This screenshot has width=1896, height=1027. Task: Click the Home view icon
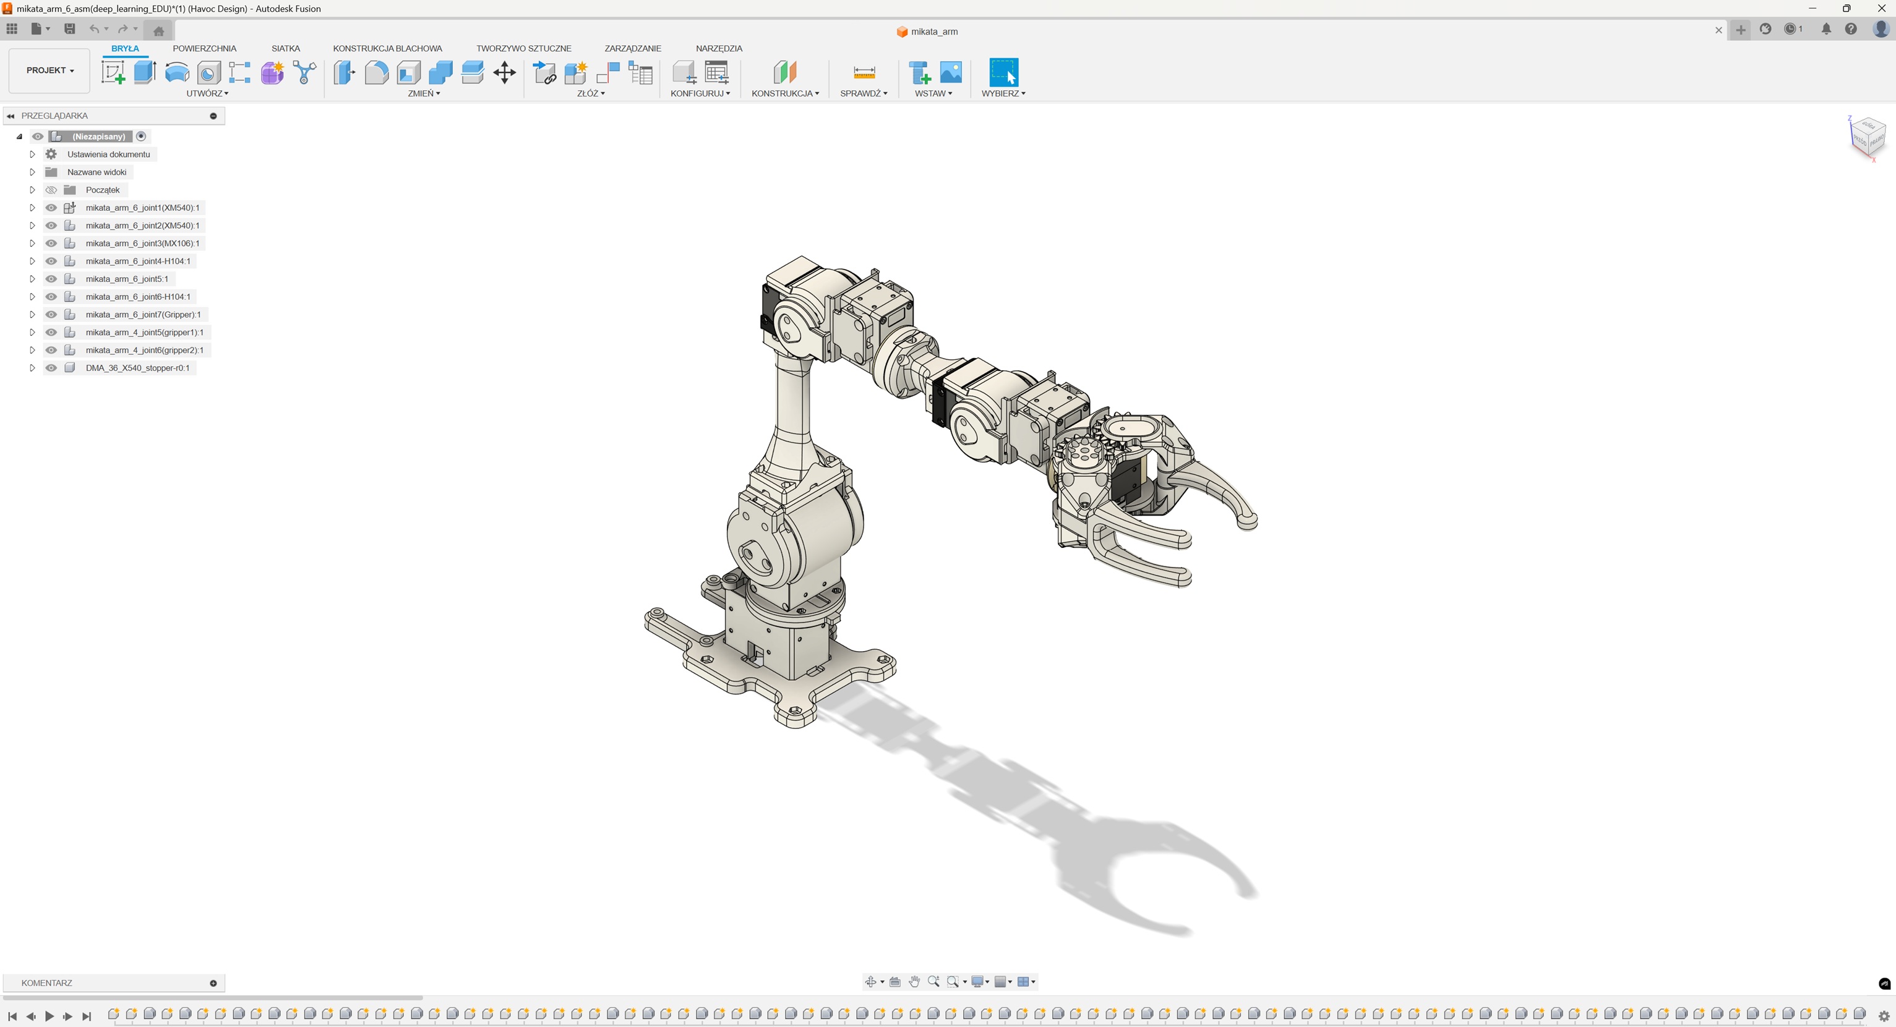tap(158, 30)
